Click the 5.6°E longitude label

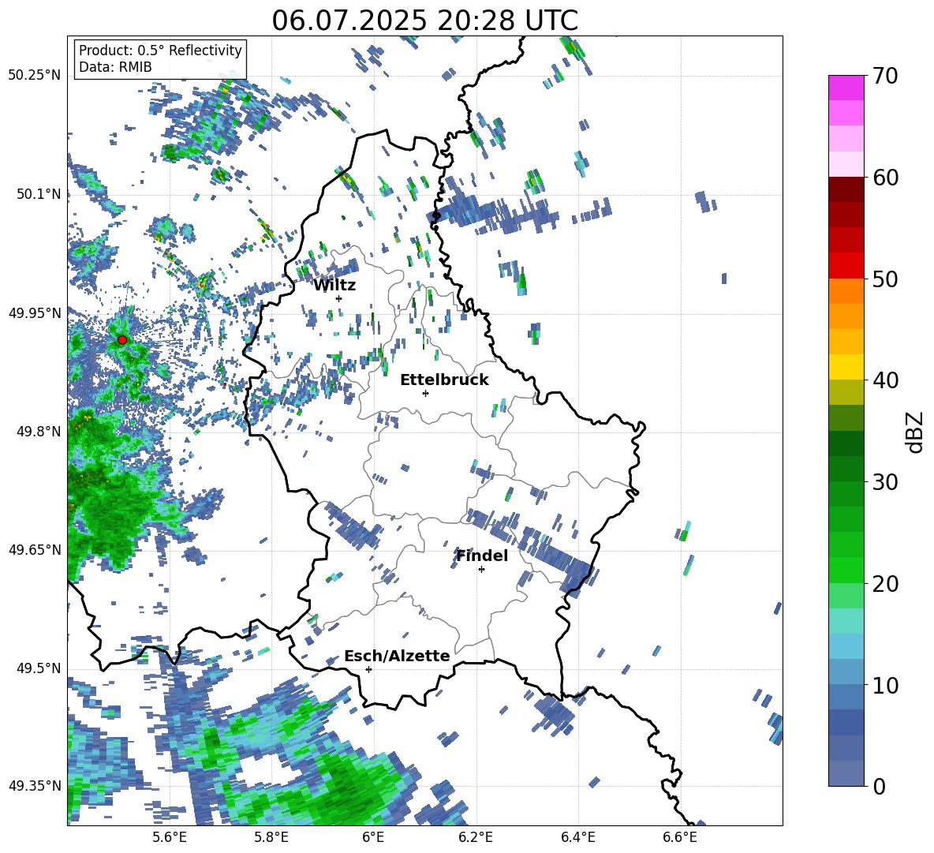(x=170, y=837)
